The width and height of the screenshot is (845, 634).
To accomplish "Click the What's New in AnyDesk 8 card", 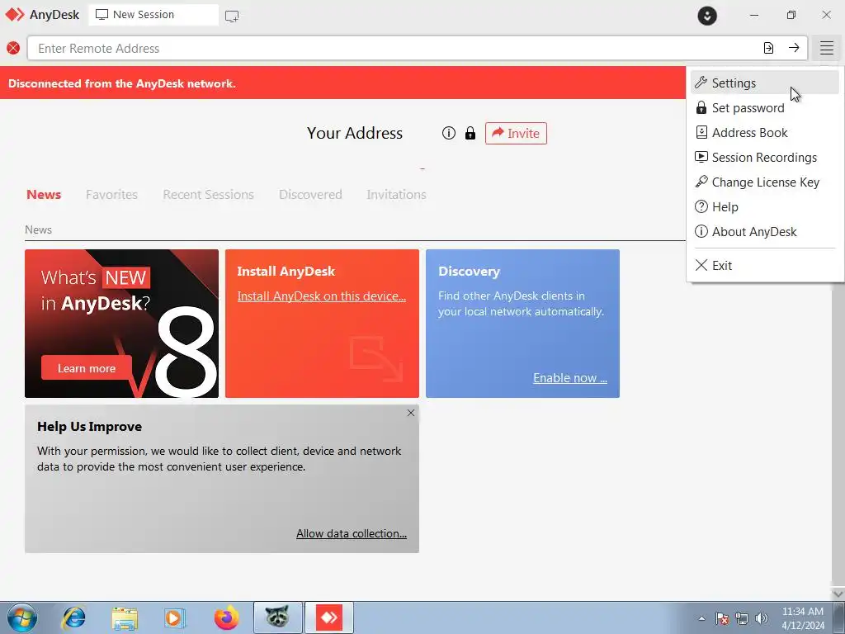I will 122,324.
